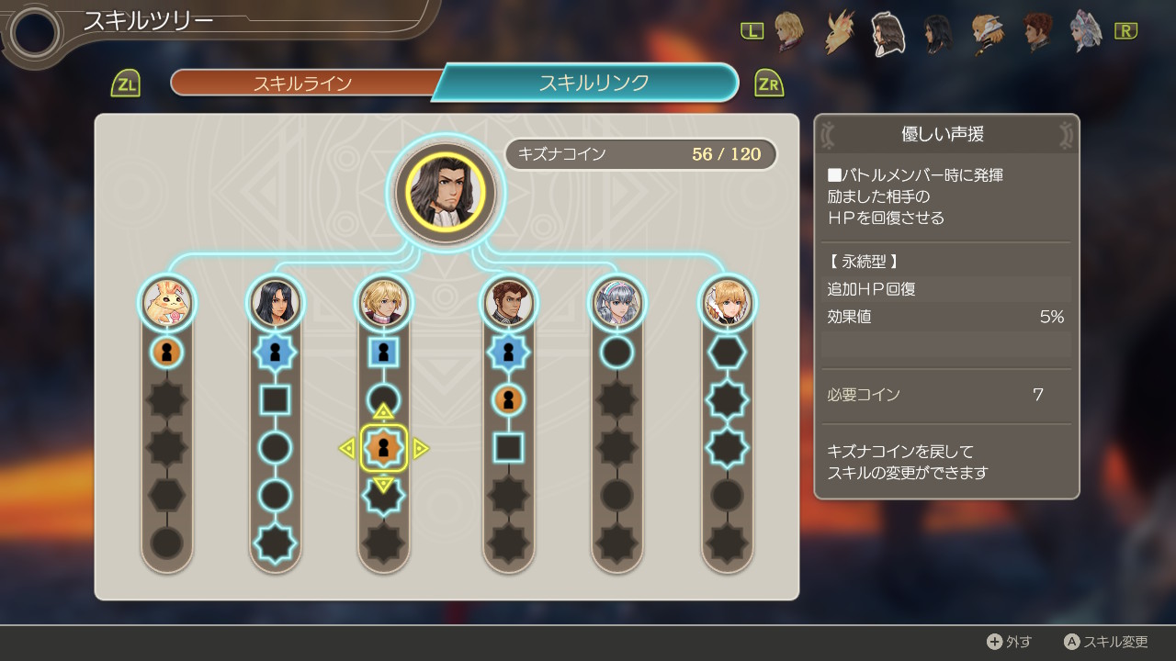Select the black-haired woman's column portrait
Image resolution: width=1176 pixels, height=661 pixels.
tap(276, 303)
